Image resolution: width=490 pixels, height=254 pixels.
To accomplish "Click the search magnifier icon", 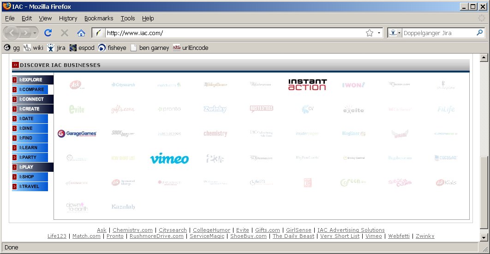I will click(x=480, y=32).
